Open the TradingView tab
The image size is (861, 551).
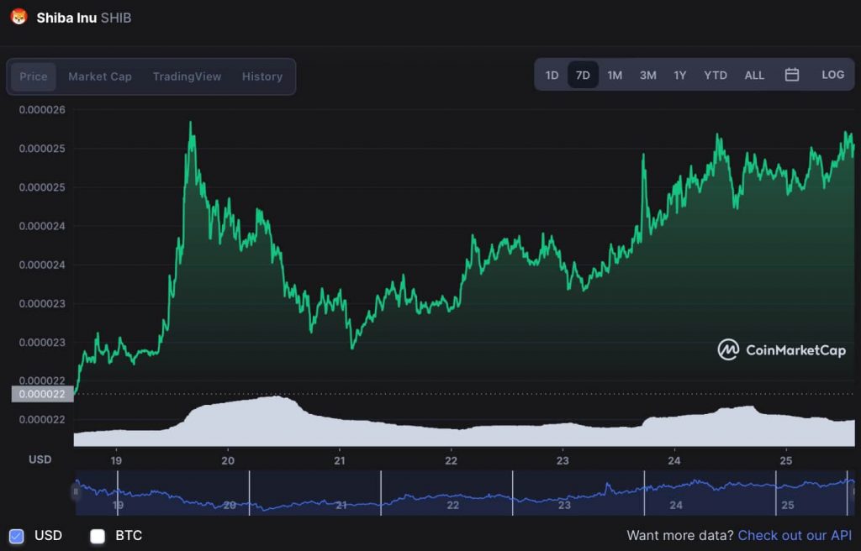(x=187, y=76)
